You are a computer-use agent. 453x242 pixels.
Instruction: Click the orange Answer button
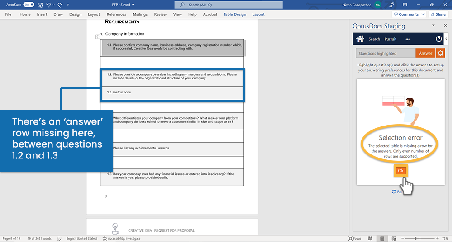(425, 53)
